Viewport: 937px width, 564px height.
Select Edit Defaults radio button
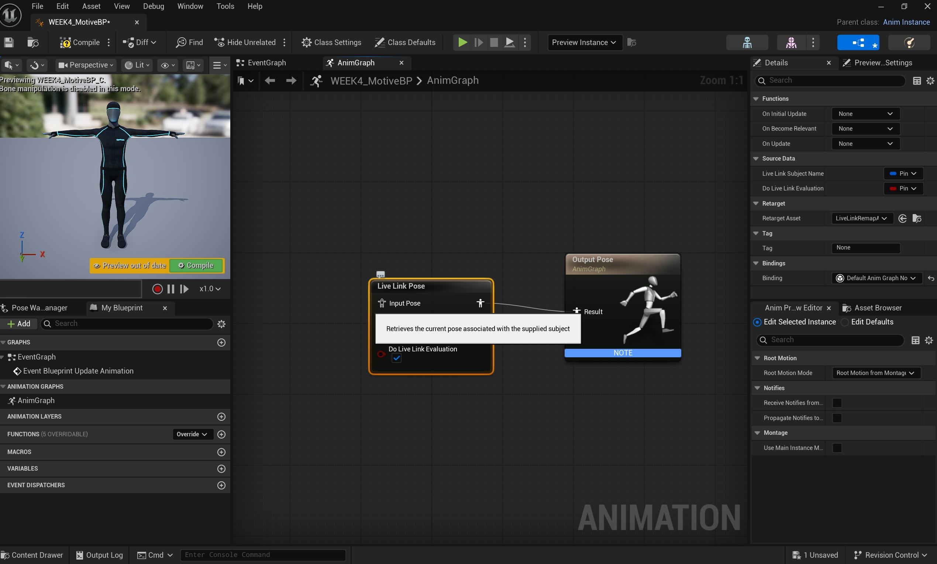point(845,322)
